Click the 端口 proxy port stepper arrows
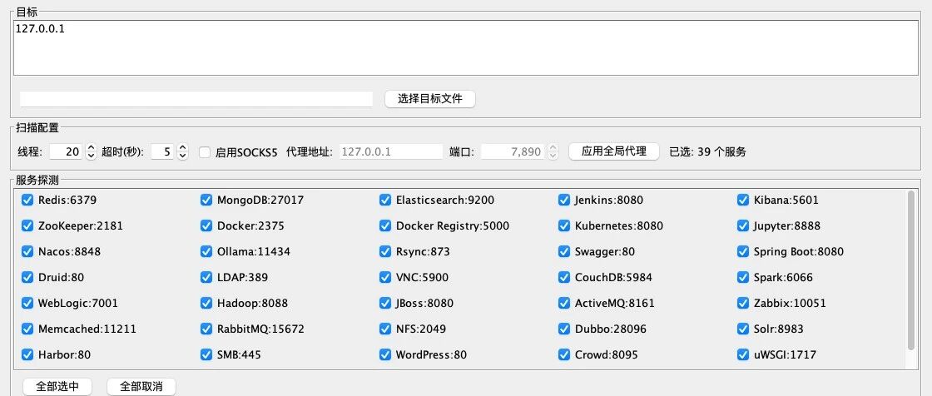Viewport: 932px width, 396px height. (x=553, y=151)
